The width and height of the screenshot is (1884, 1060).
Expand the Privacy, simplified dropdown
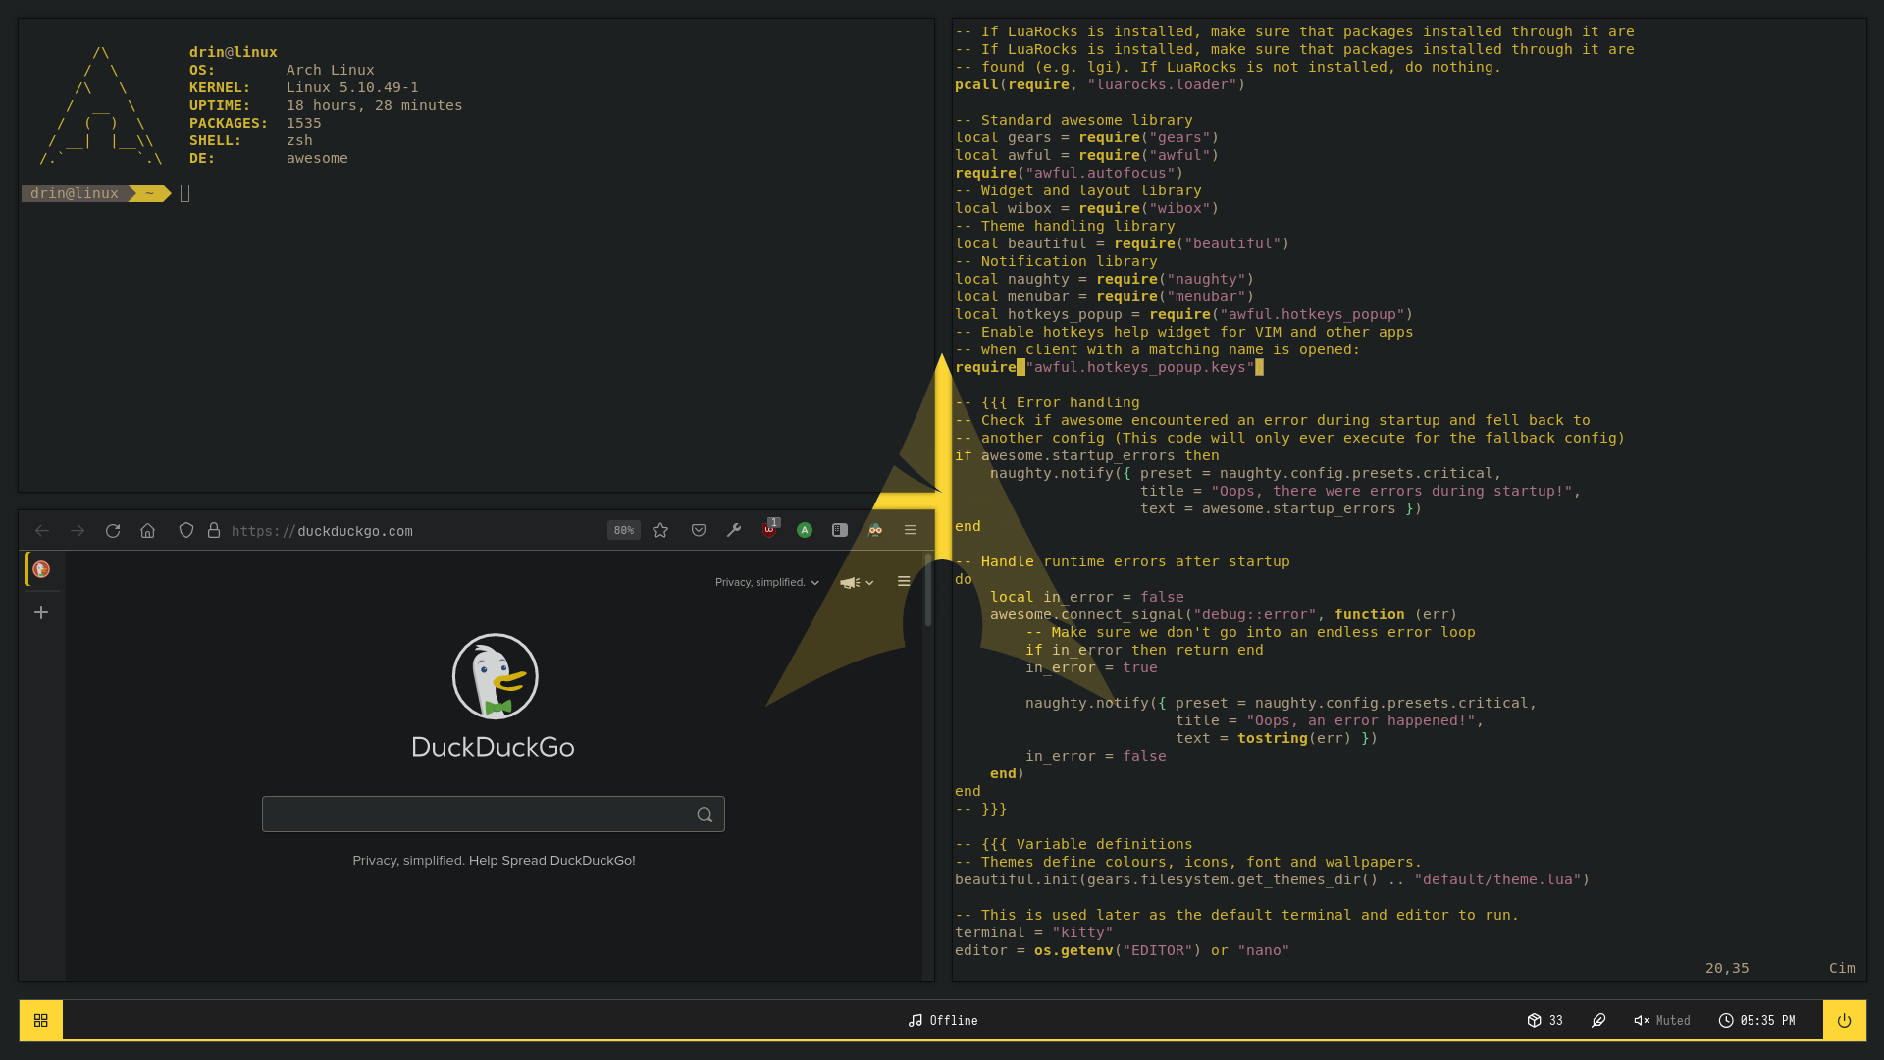(x=766, y=581)
